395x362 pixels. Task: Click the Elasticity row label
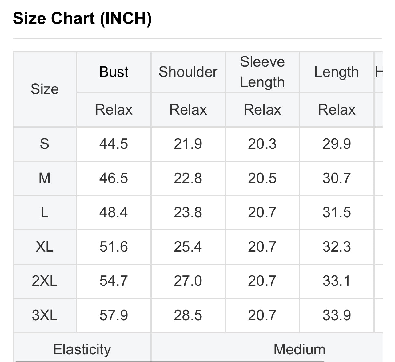[x=82, y=349]
